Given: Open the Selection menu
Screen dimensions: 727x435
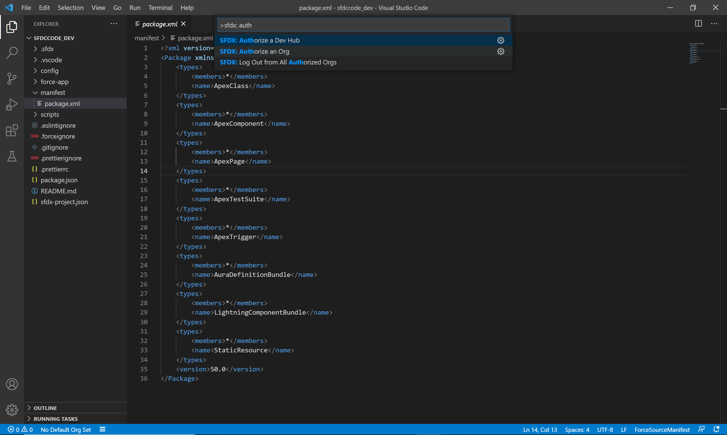Looking at the screenshot, I should (70, 8).
